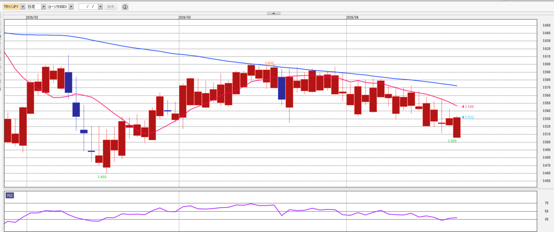Viewport: 554px width, 232px height.
Task: Click the 2026/03 date axis label
Action: 184,17
